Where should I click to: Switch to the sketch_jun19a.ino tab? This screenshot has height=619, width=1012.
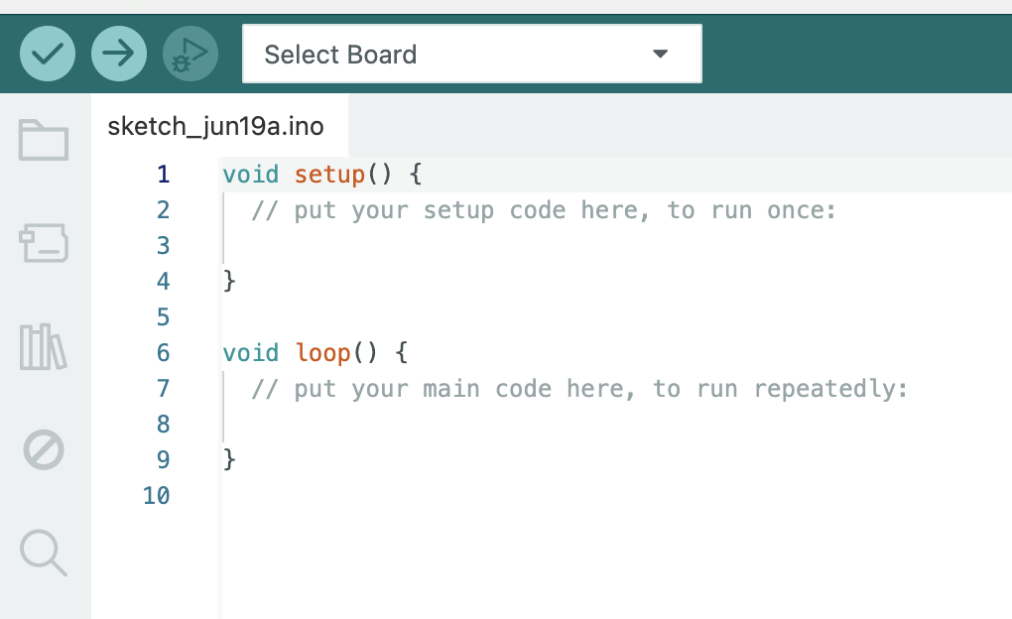coord(215,127)
